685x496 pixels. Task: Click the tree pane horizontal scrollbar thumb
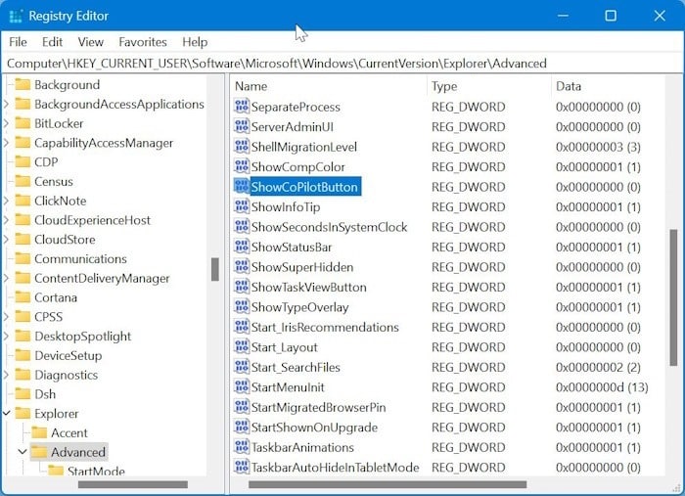pos(133,484)
